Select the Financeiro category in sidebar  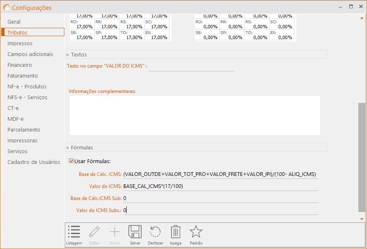point(20,65)
